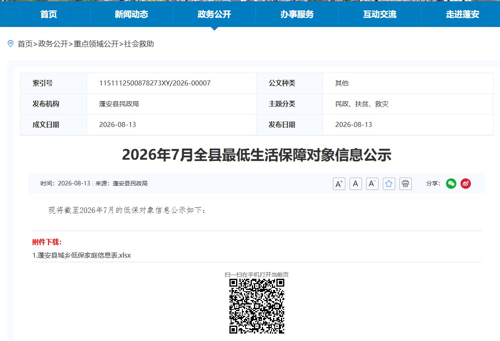Increase font size with A+ icon

coord(339,183)
